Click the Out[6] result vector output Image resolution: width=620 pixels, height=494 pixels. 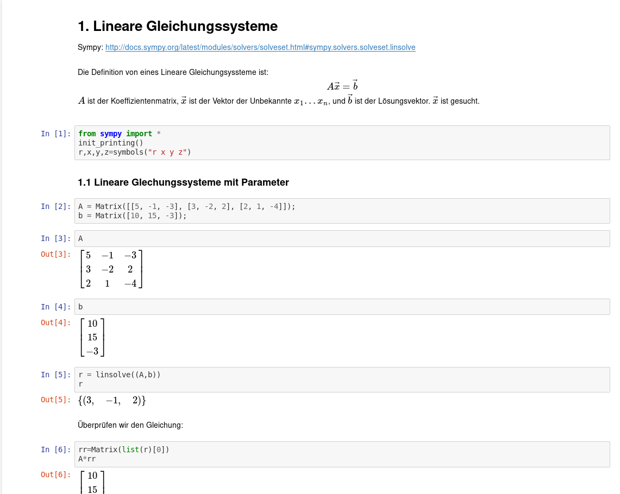click(92, 482)
